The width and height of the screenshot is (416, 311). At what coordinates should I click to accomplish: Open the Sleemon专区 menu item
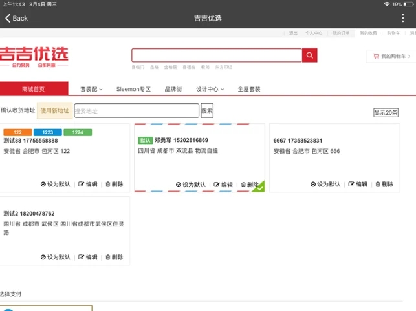[133, 89]
